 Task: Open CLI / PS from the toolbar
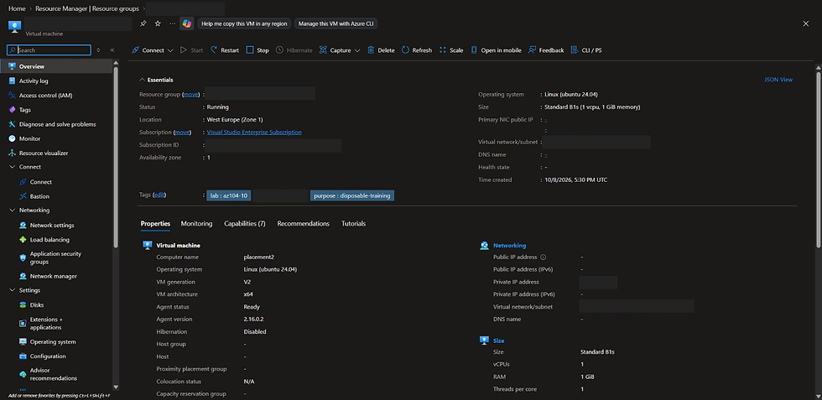click(x=586, y=50)
